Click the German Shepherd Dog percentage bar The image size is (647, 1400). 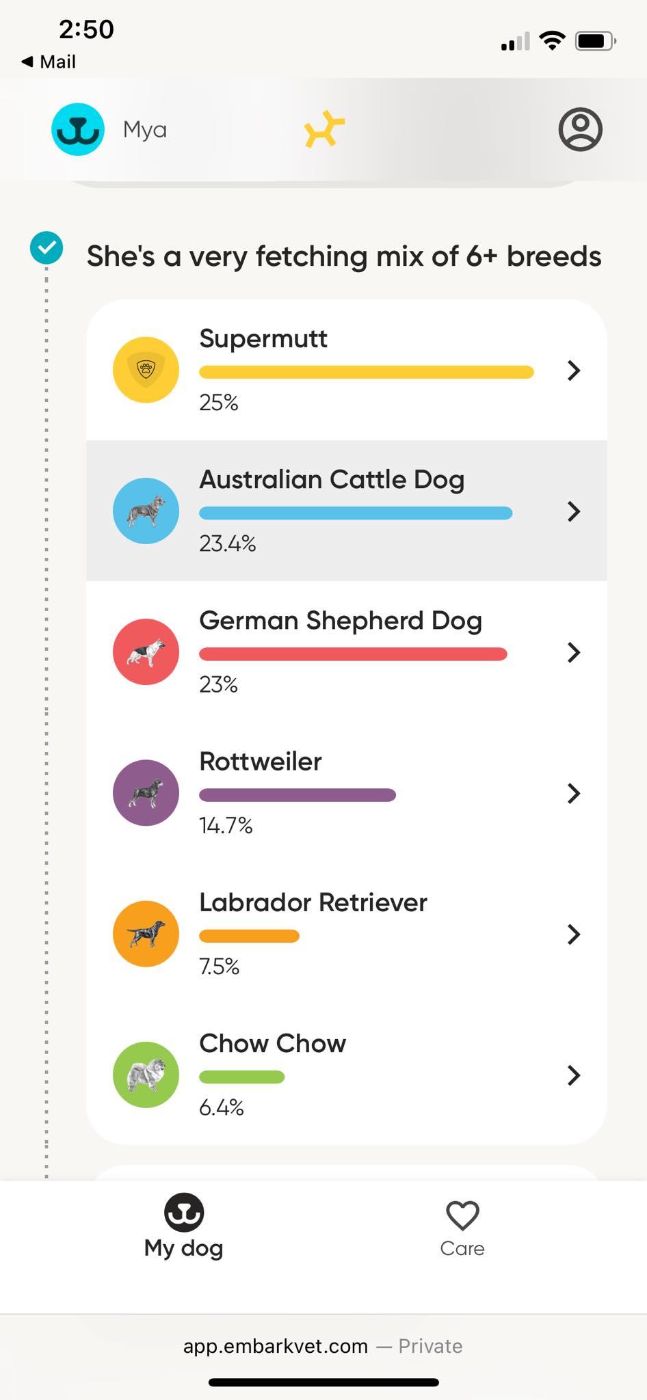point(353,654)
